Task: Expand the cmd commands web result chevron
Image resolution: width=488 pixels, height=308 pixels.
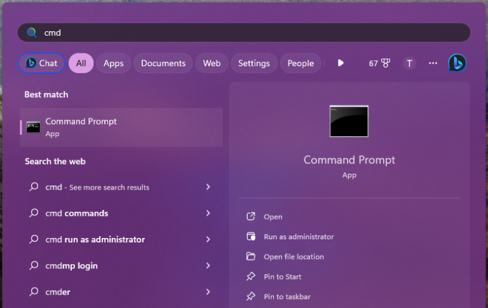Action: coord(208,213)
